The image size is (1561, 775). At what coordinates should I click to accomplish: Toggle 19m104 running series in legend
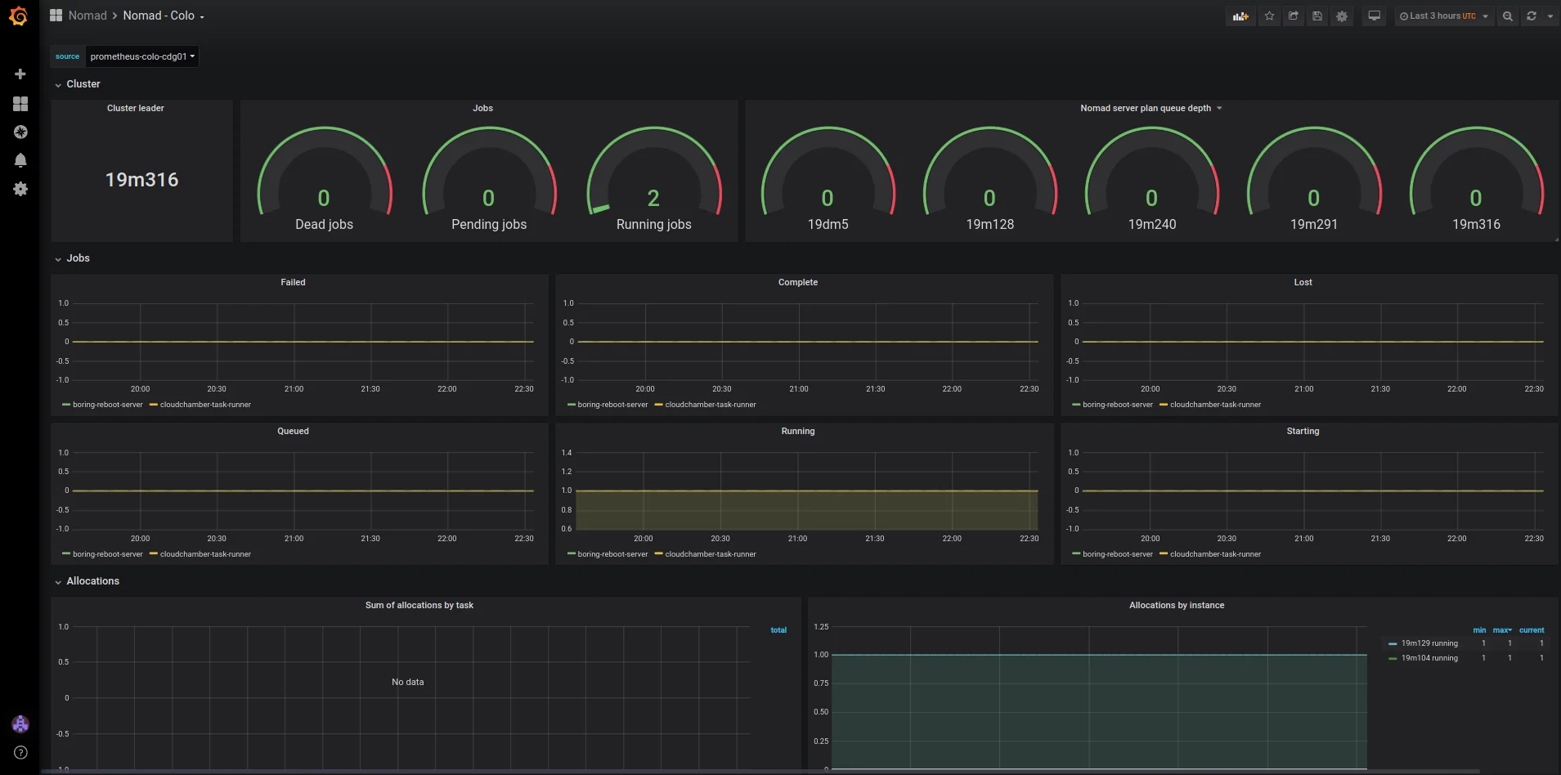click(1429, 658)
